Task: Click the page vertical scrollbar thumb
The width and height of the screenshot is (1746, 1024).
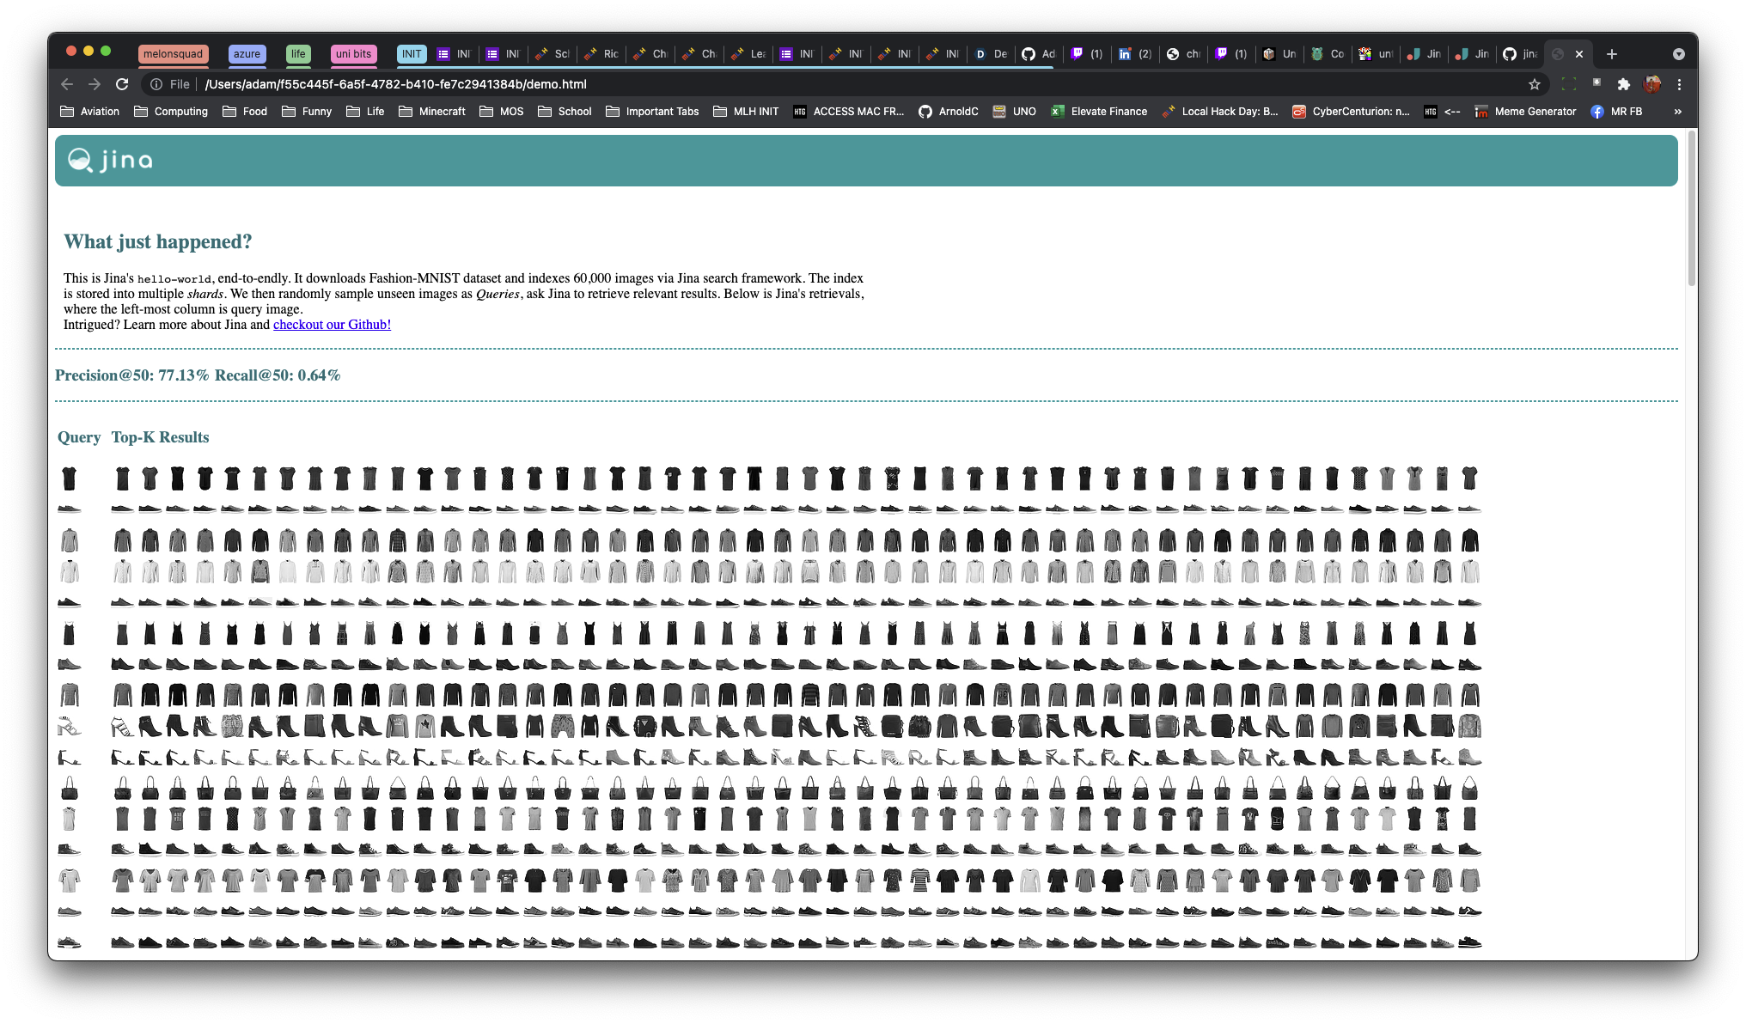Action: click(x=1691, y=209)
